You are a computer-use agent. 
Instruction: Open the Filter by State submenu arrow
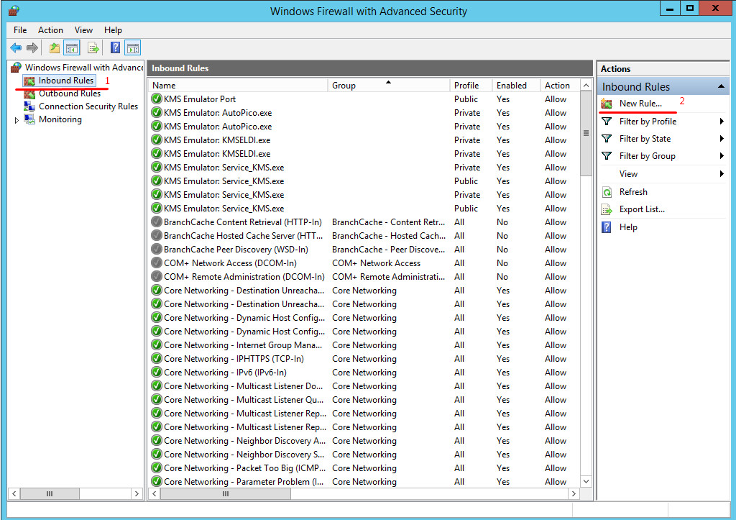pyautogui.click(x=722, y=139)
